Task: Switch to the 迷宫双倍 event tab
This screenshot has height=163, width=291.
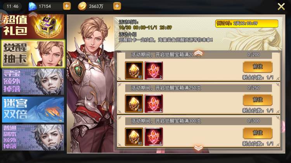Action: pyautogui.click(x=33, y=110)
